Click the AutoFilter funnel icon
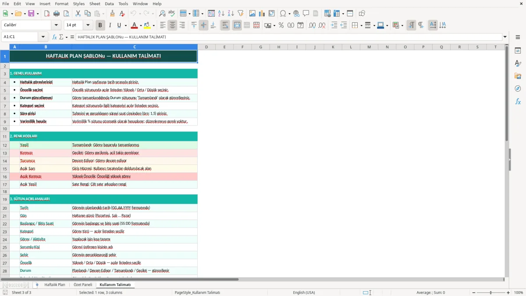Image resolution: width=526 pixels, height=296 pixels. [241, 14]
